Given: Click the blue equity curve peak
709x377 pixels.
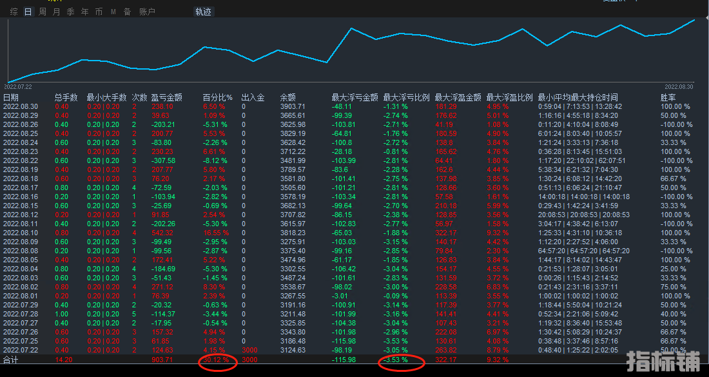Looking at the screenshot, I should [695, 20].
